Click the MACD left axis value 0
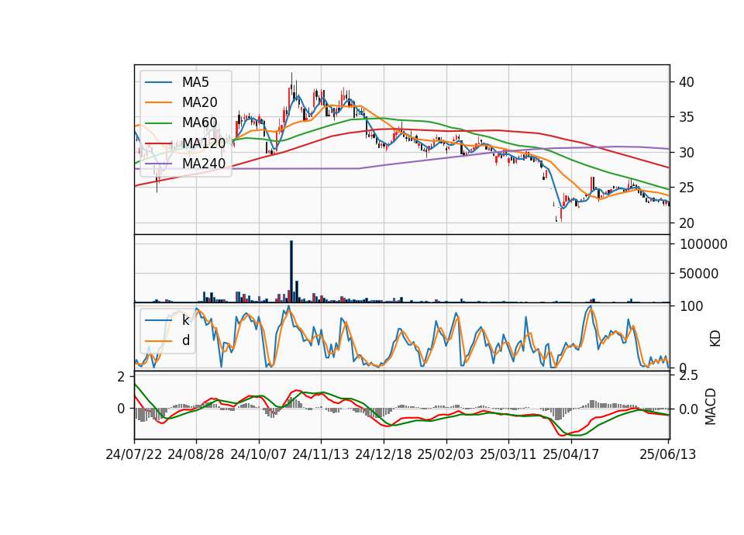The image size is (744, 535). pos(122,409)
